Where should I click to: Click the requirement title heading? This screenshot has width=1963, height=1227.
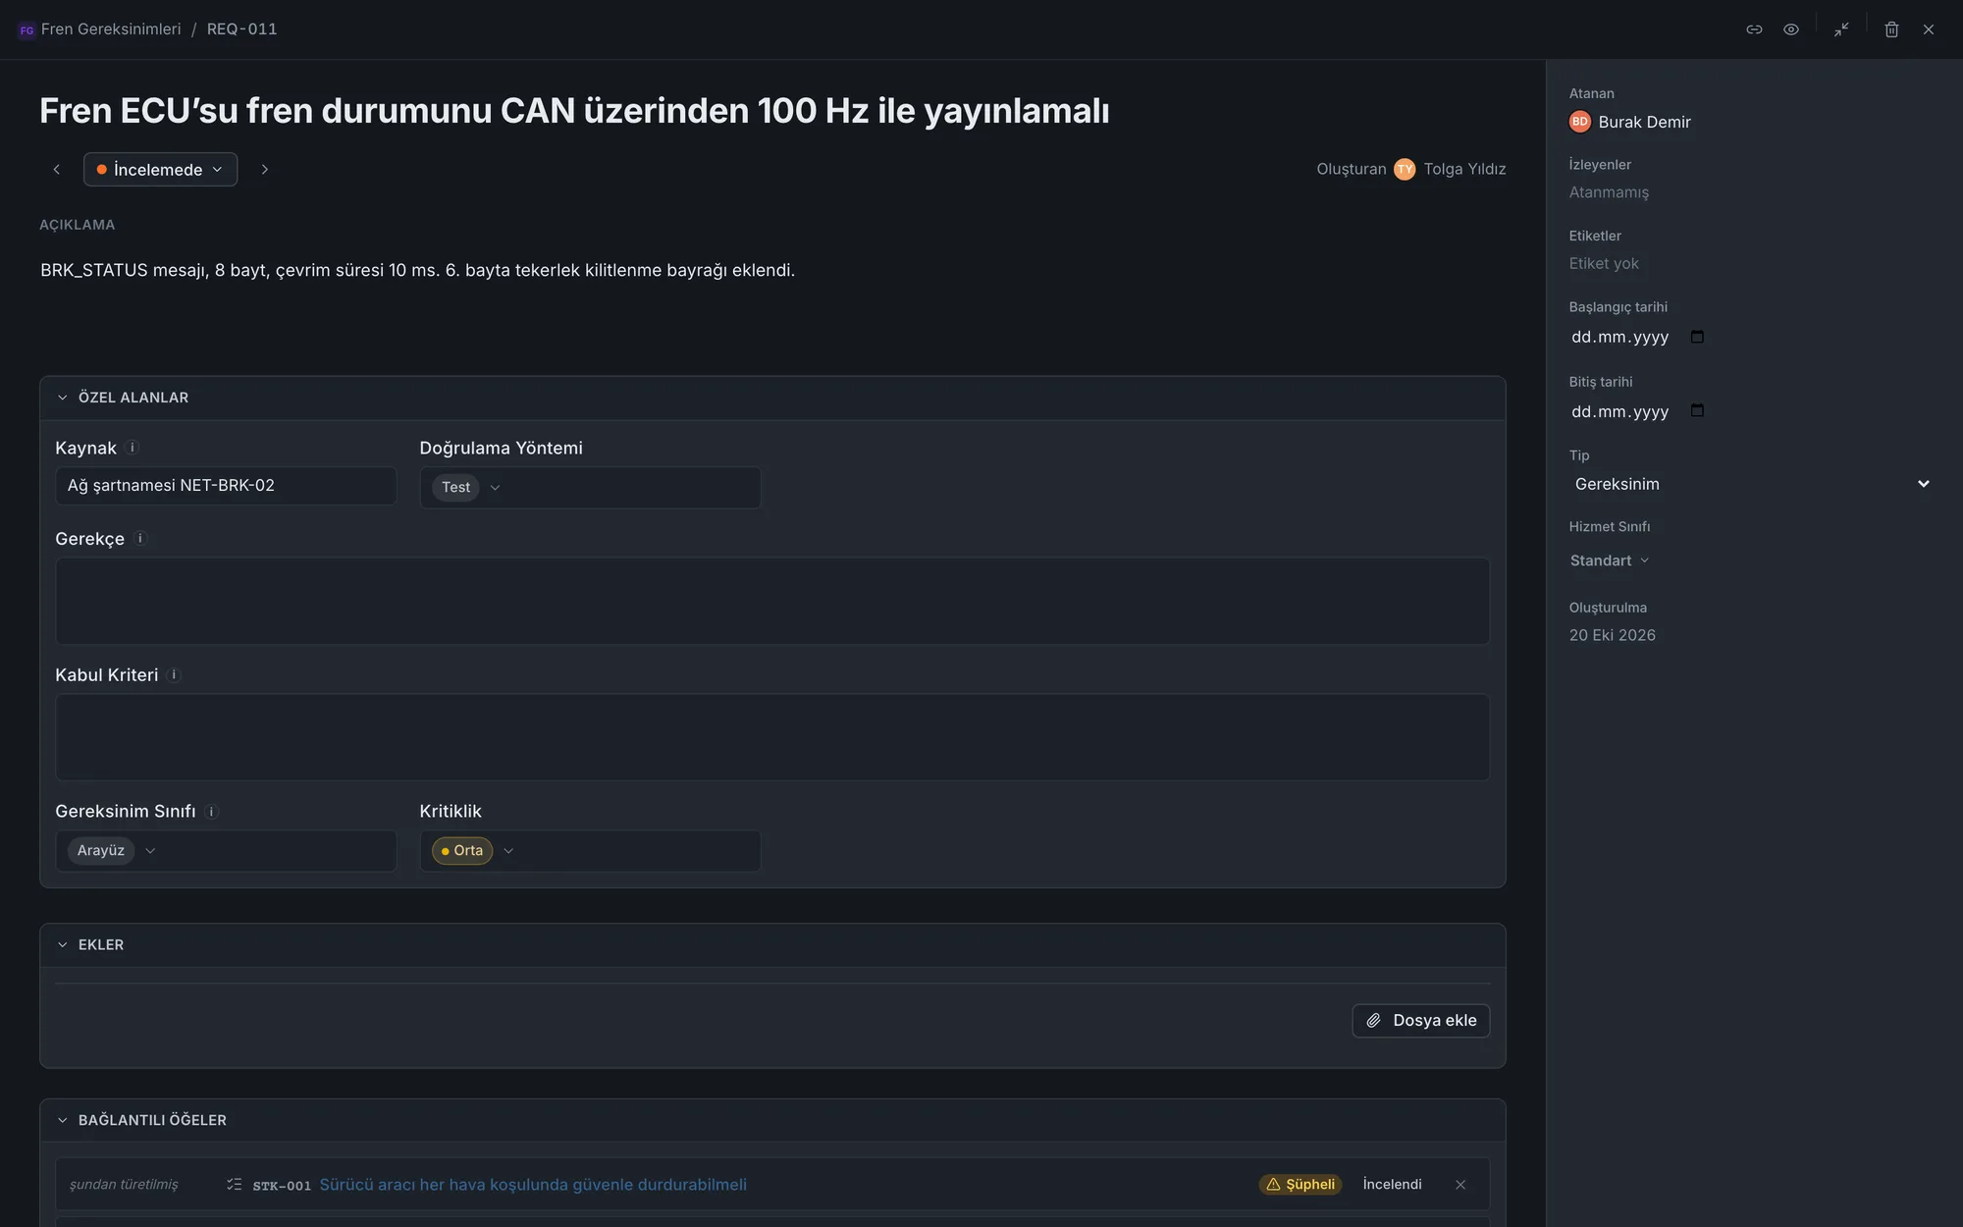point(574,111)
